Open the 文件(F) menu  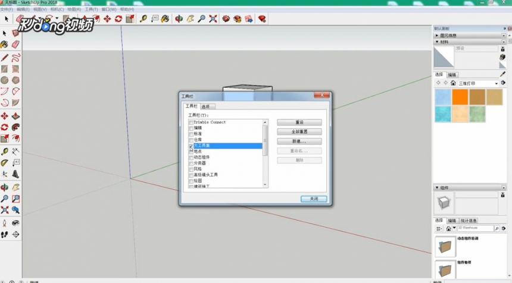pos(7,10)
